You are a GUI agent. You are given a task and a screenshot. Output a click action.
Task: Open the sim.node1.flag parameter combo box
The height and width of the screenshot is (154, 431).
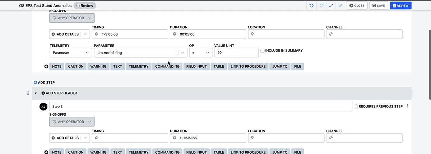[x=140, y=53]
